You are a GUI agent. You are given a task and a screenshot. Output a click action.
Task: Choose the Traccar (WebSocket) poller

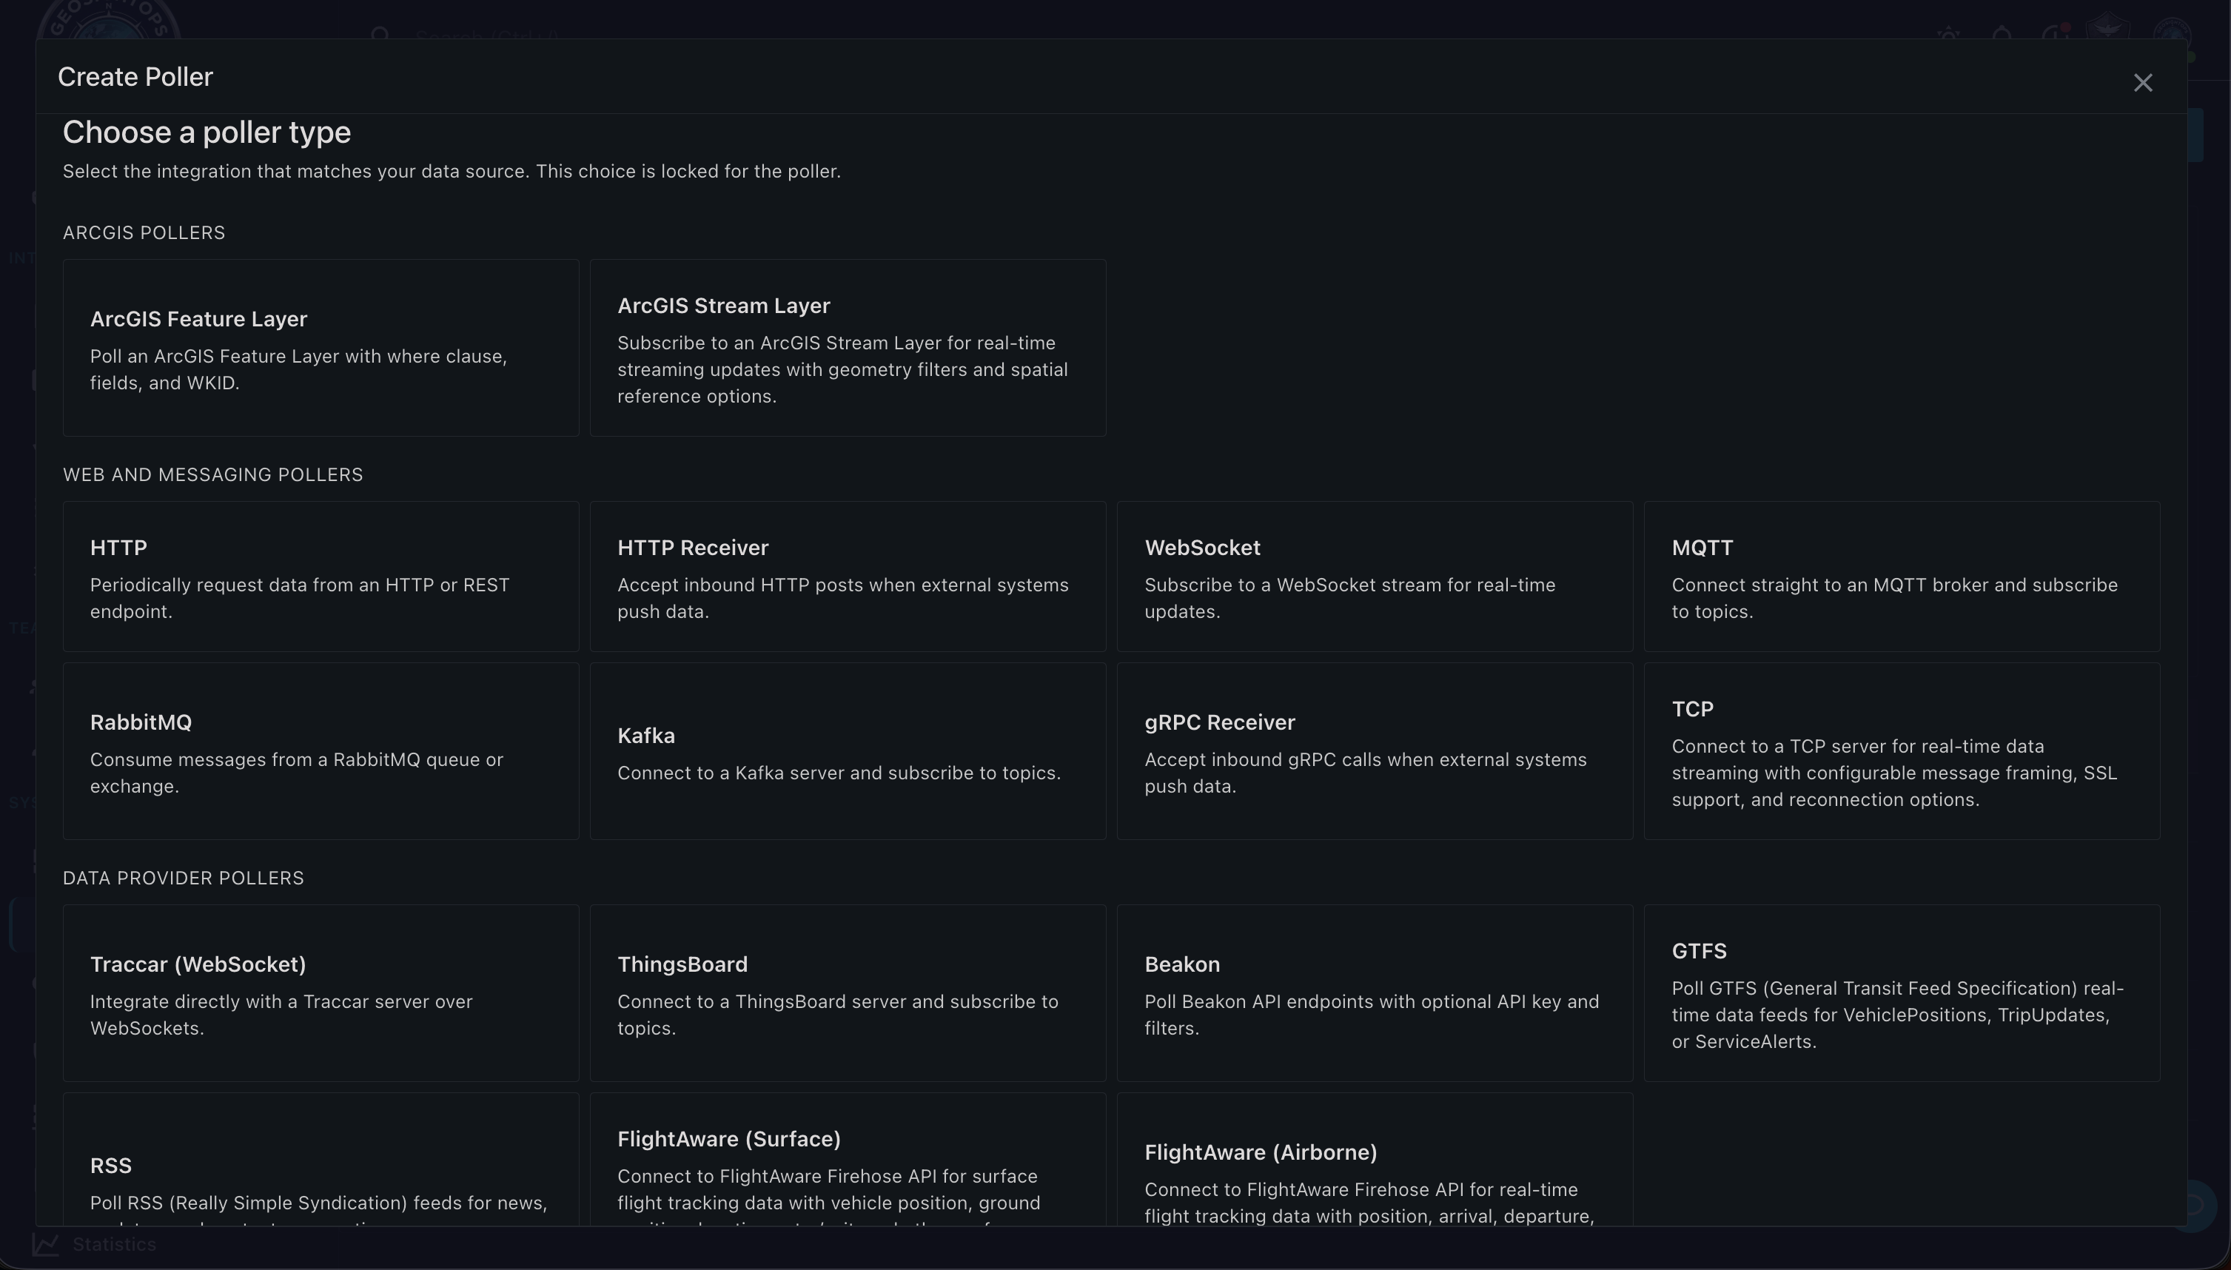point(321,992)
